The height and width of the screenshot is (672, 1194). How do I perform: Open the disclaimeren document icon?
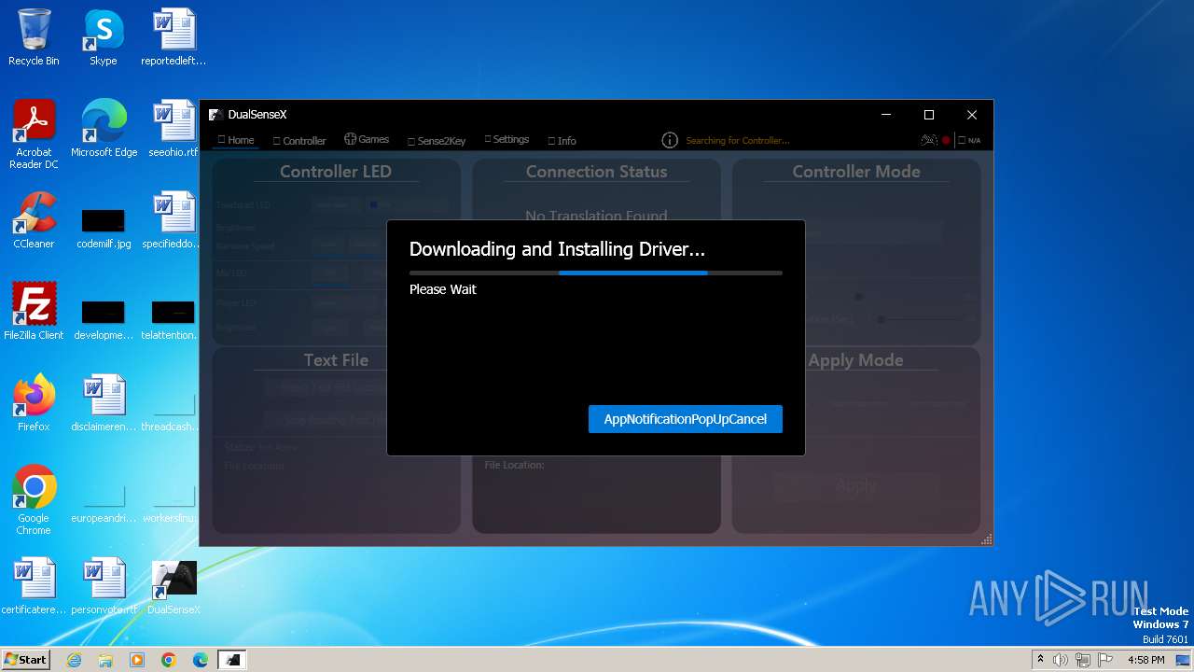(x=104, y=403)
